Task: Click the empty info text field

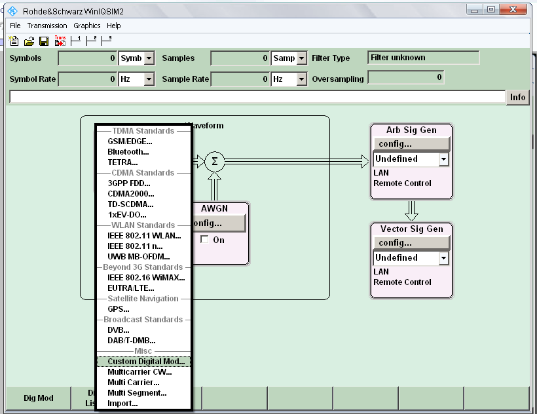Action: click(x=257, y=97)
